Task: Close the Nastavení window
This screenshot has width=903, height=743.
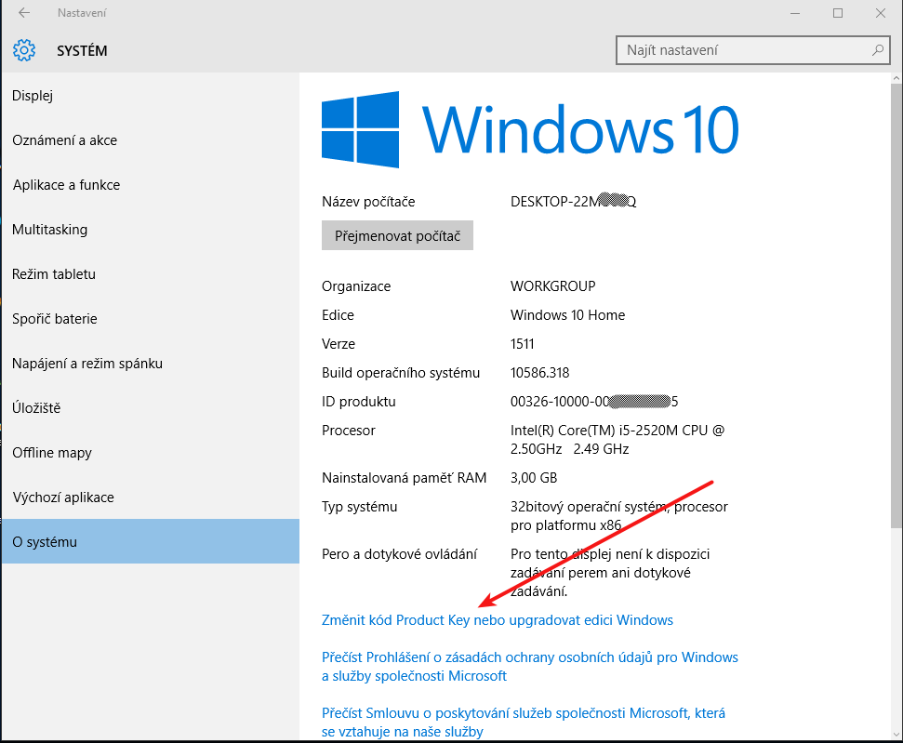Action: [x=880, y=13]
